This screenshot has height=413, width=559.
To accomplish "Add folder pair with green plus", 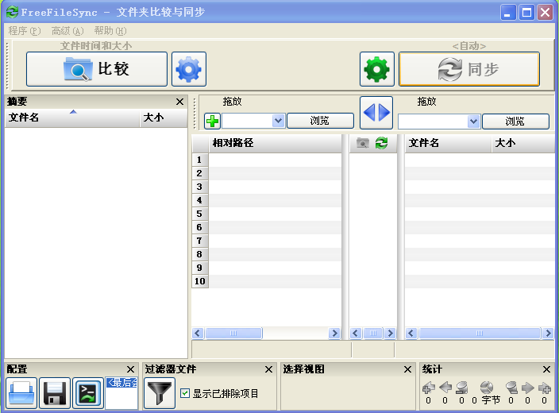I will 212,121.
